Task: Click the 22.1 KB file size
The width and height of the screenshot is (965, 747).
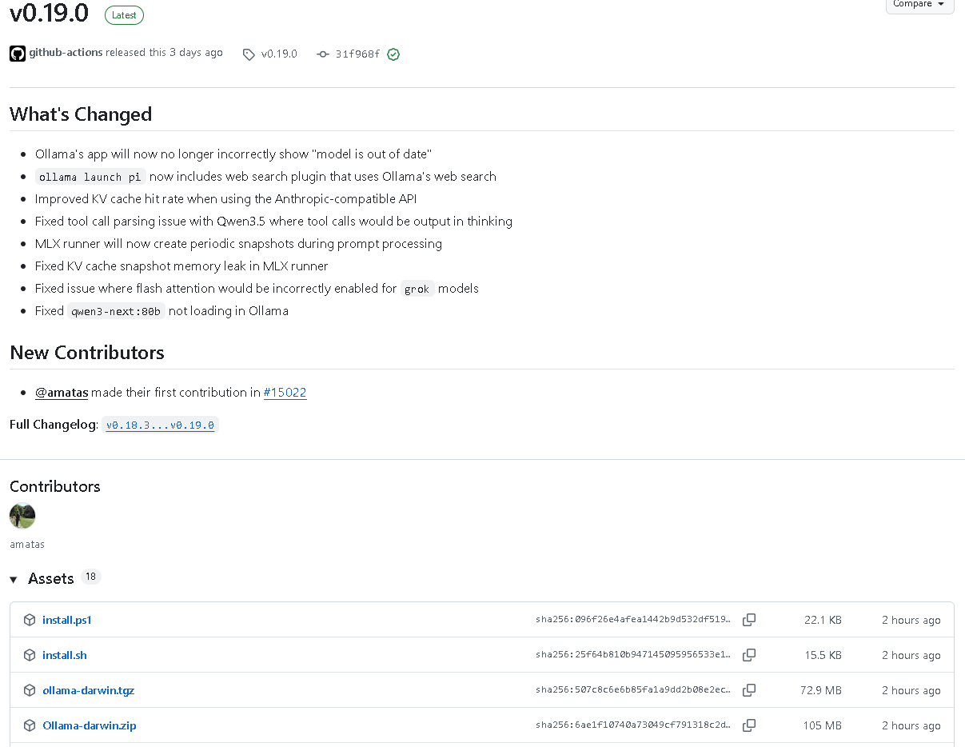Action: pos(823,620)
